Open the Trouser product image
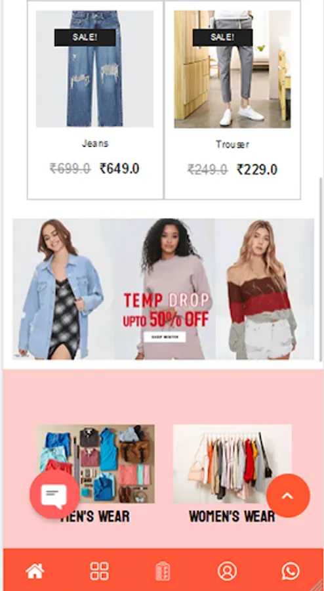Image resolution: width=324 pixels, height=591 pixels. pos(232,69)
